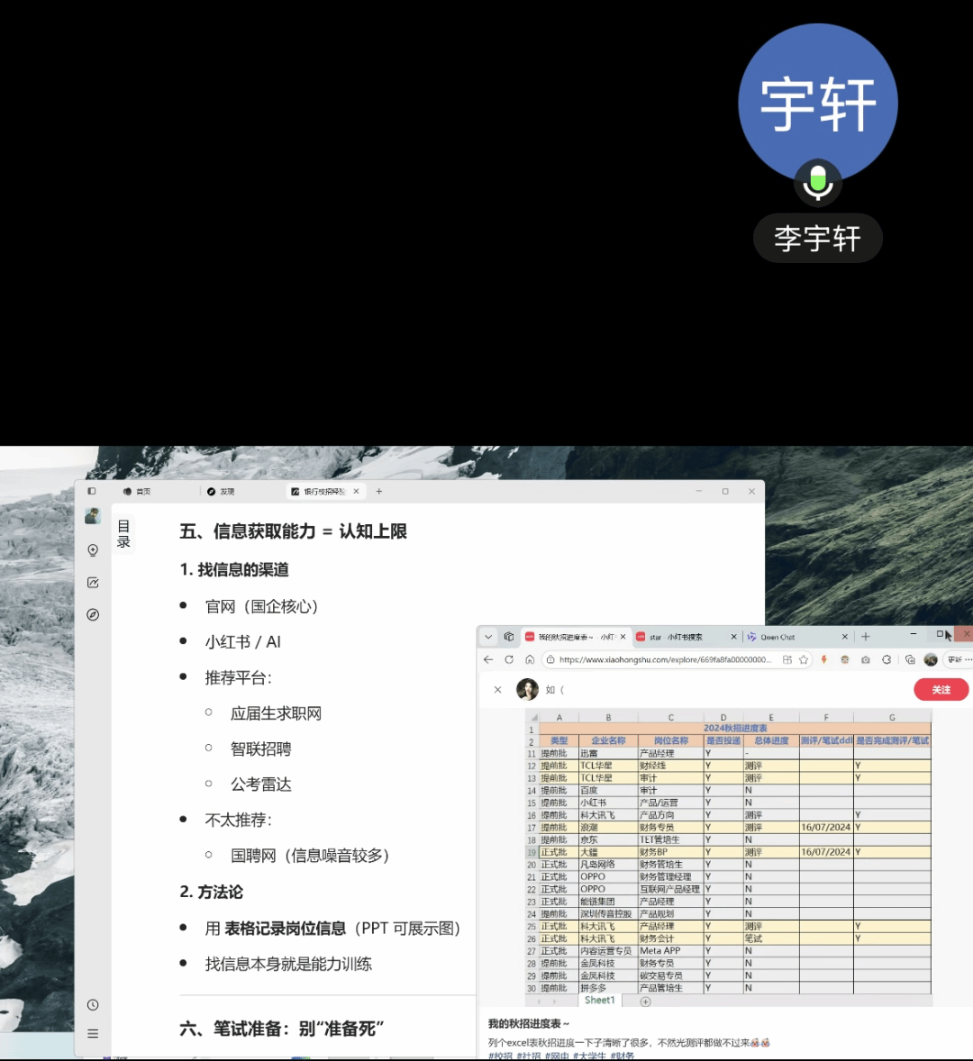The width and height of the screenshot is (973, 1061).
Task: Open the compass discover icon in the sidebar
Action: coord(93,615)
